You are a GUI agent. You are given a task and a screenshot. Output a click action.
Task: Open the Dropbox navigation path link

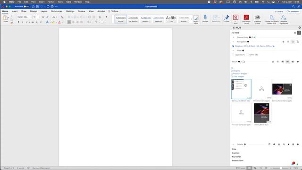point(253,46)
